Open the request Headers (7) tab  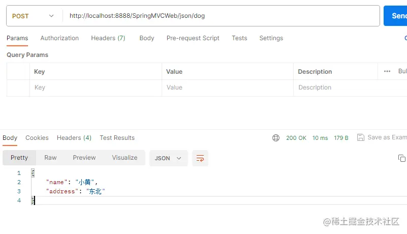click(108, 38)
